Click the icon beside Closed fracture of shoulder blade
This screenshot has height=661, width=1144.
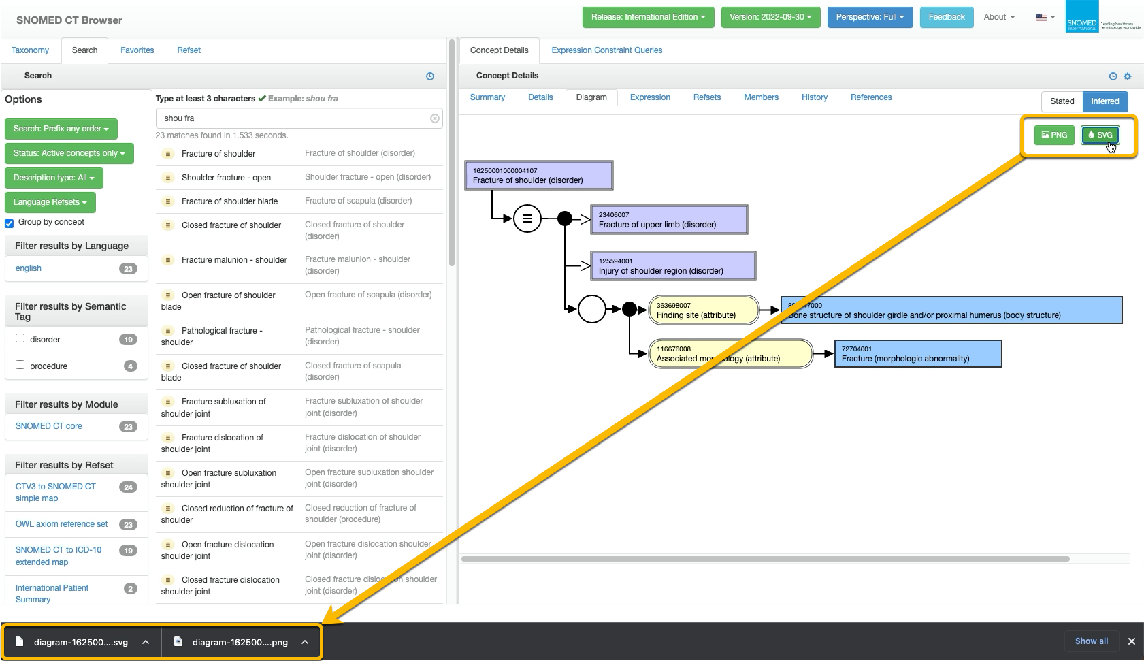click(168, 366)
